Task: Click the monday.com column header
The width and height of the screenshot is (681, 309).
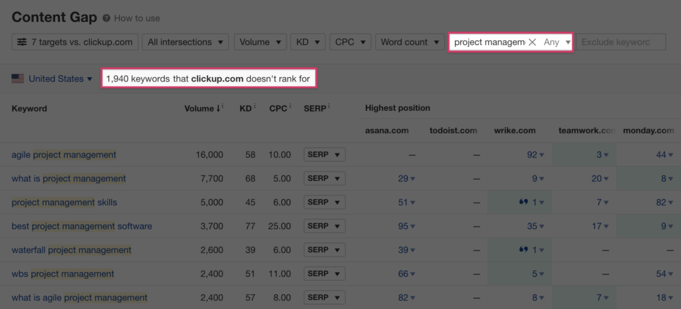Action: pyautogui.click(x=648, y=130)
